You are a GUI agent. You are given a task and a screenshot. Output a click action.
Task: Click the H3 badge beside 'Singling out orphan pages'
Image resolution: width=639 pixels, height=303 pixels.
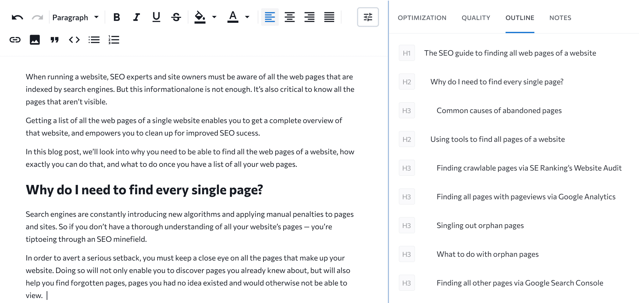(x=407, y=226)
